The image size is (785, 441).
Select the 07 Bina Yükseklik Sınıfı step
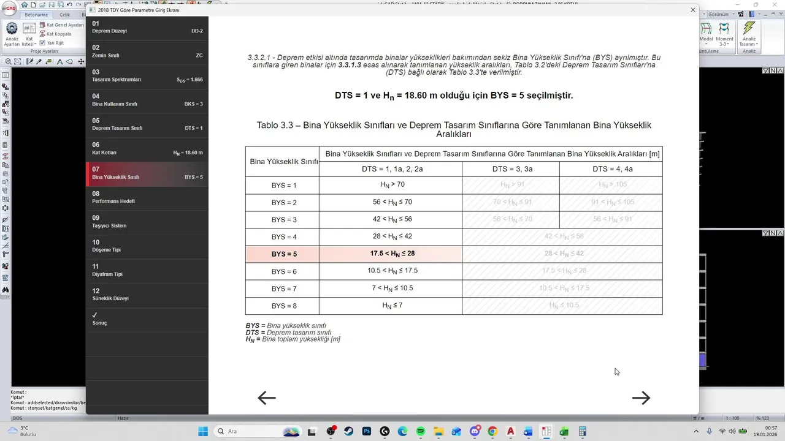pos(147,174)
